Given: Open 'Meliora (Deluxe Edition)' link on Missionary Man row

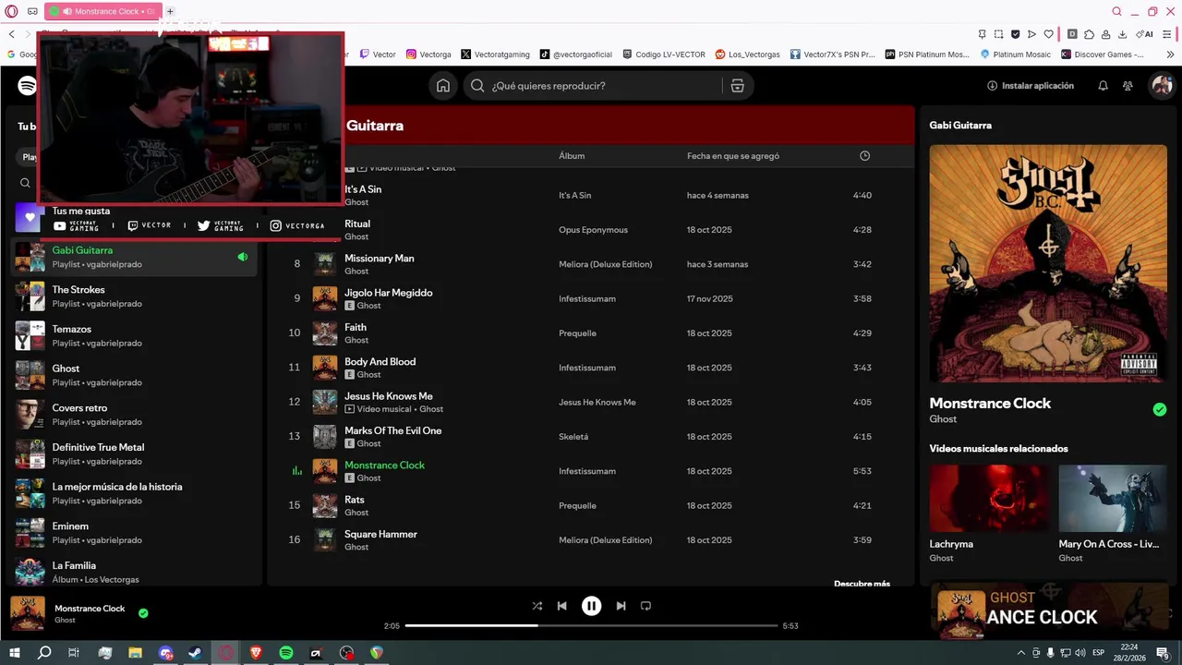Looking at the screenshot, I should click(606, 264).
